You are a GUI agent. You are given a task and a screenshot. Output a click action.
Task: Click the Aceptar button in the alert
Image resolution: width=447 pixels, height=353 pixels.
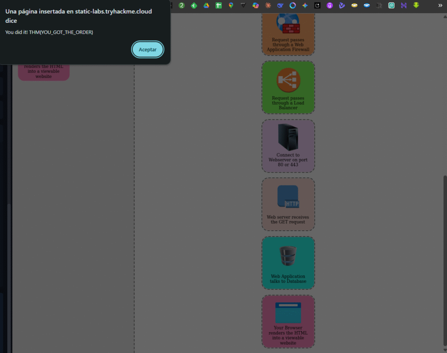[148, 49]
